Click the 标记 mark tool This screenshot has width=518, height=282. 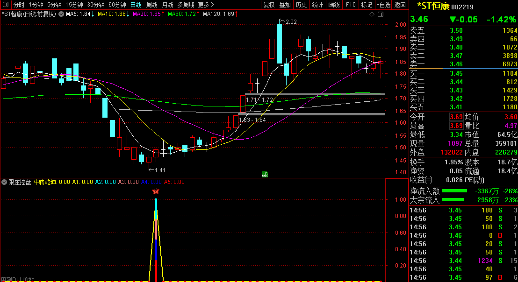click(367, 5)
